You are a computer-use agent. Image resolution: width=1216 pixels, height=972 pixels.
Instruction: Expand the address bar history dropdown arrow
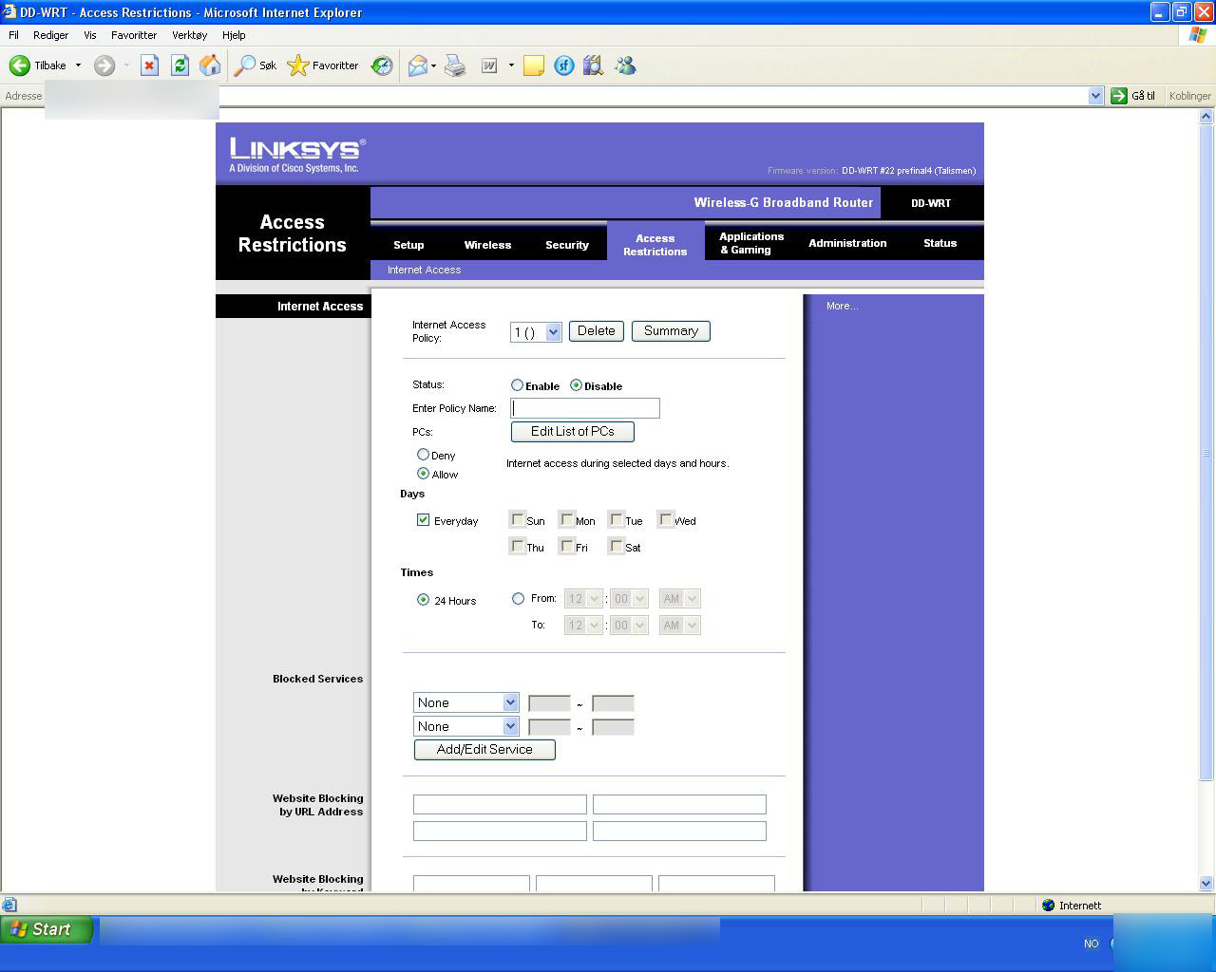point(1095,96)
